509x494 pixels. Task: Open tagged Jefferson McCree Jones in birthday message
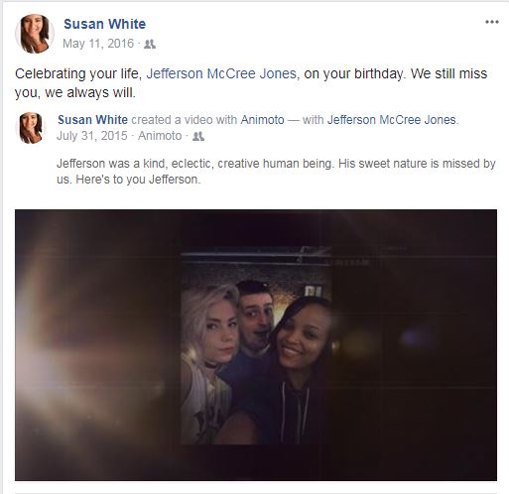(221, 73)
